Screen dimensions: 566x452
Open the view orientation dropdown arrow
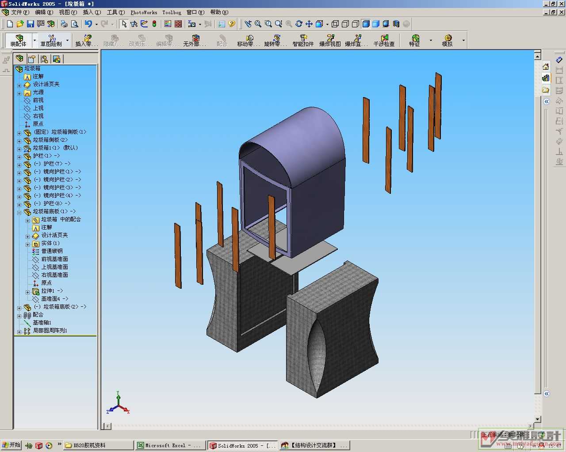pyautogui.click(x=327, y=24)
